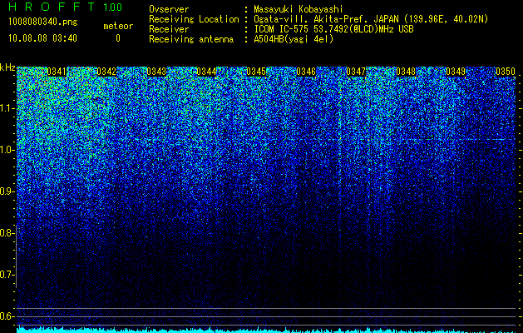This screenshot has height=333, width=523.
Task: Click the 0.7 frequency axis label
Action: [7, 275]
